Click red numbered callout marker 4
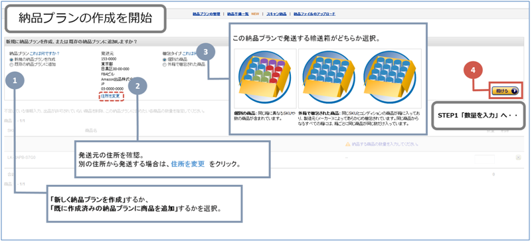532x242 pixels. pyautogui.click(x=473, y=70)
